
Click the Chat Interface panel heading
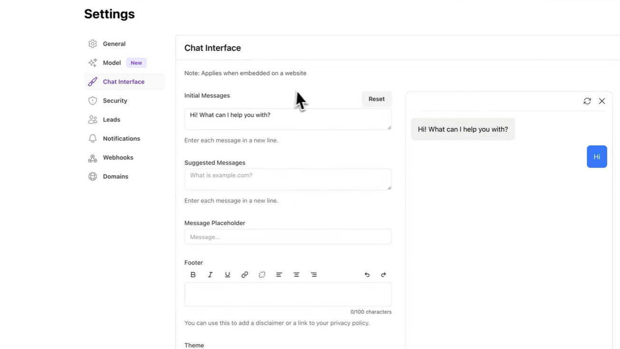click(212, 48)
